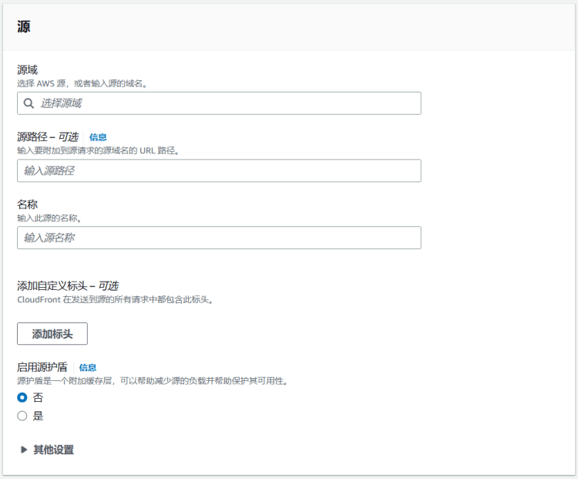
Task: Click the 启用源护盾 label
Action: (x=42, y=368)
